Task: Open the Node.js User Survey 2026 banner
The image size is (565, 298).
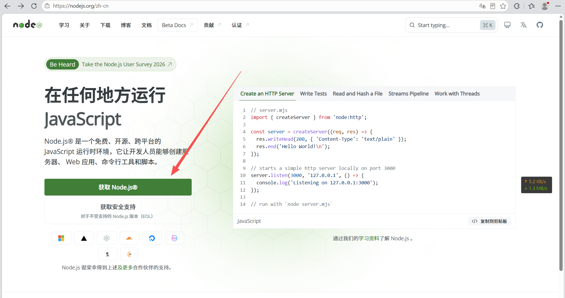Action: pos(110,64)
